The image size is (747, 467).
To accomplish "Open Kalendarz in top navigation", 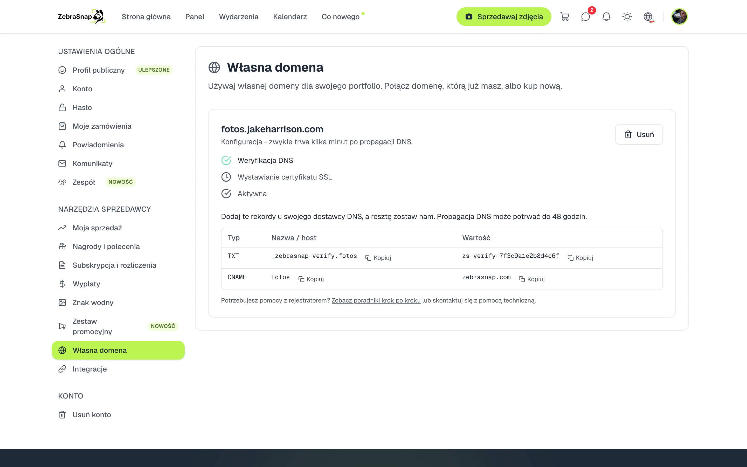I will tap(290, 17).
